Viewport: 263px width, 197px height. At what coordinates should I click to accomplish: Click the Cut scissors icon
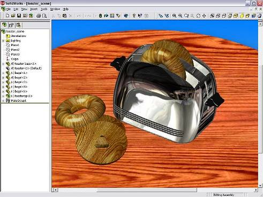click(53, 16)
